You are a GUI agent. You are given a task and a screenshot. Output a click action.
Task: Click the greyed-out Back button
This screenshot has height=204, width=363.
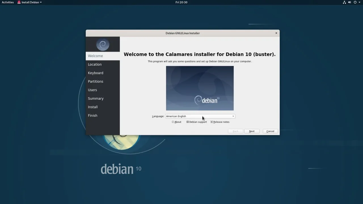235,131
